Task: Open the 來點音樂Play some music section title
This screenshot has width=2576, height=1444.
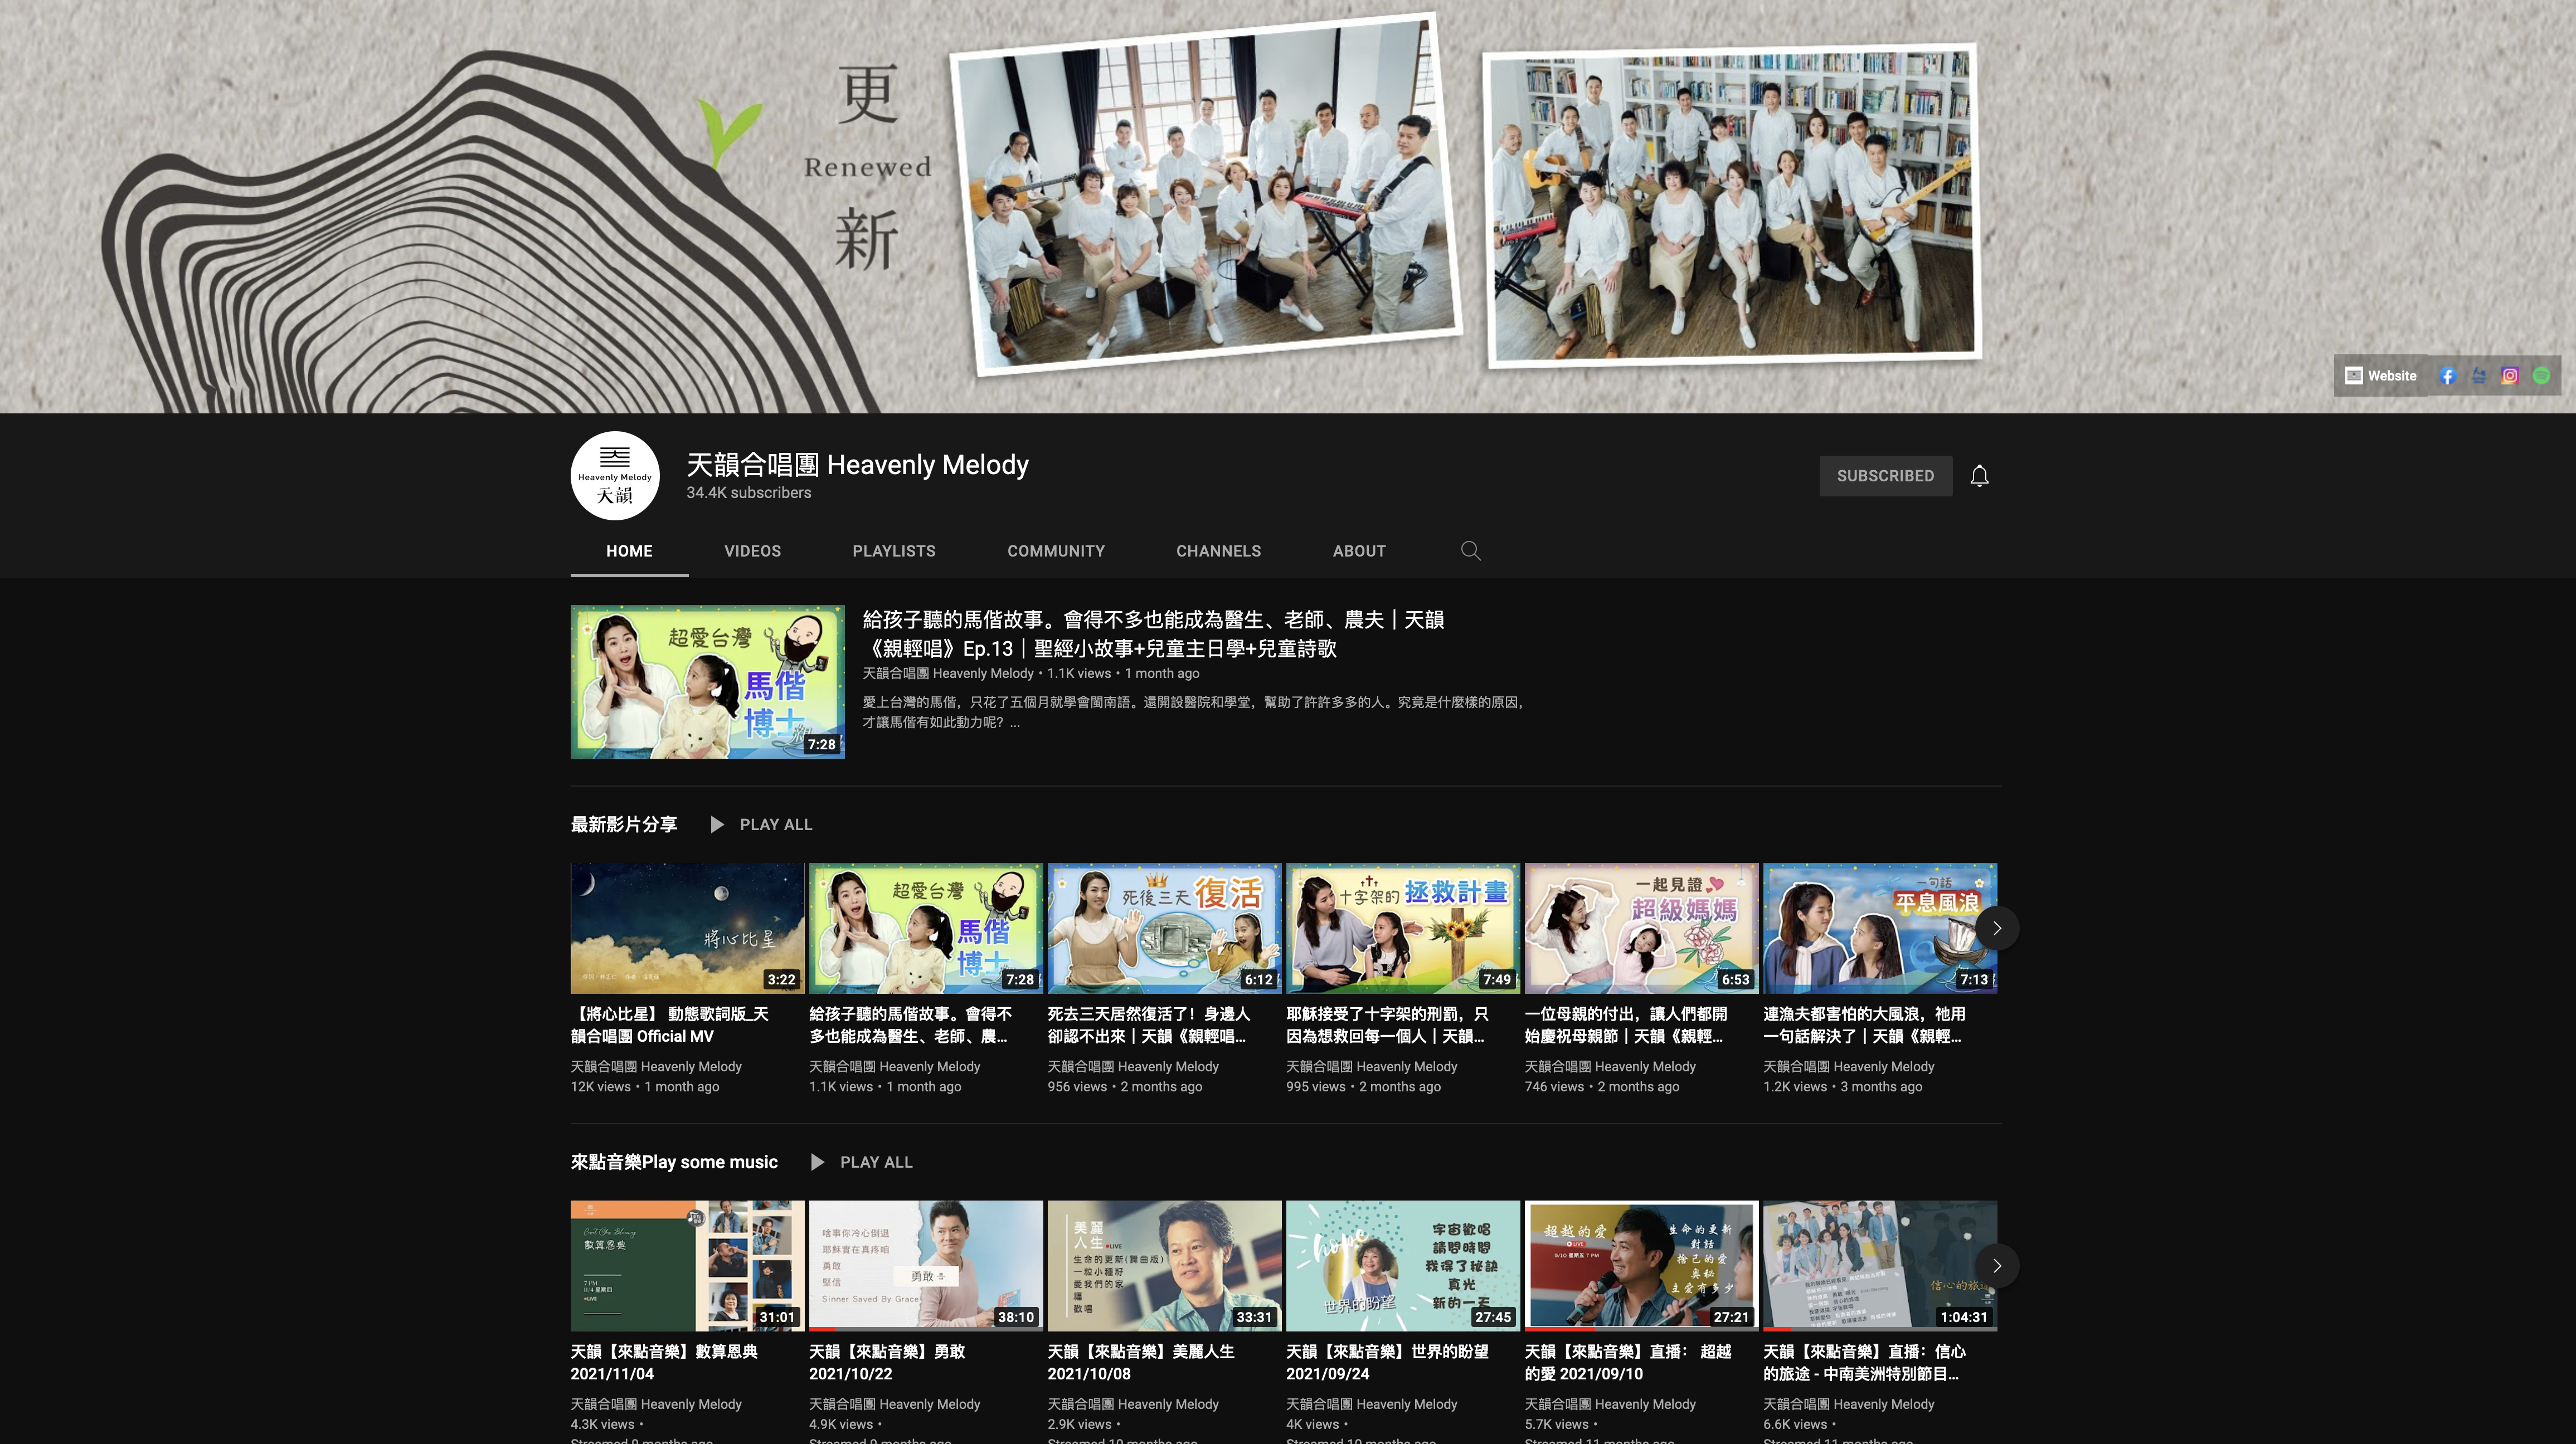Action: [674, 1162]
